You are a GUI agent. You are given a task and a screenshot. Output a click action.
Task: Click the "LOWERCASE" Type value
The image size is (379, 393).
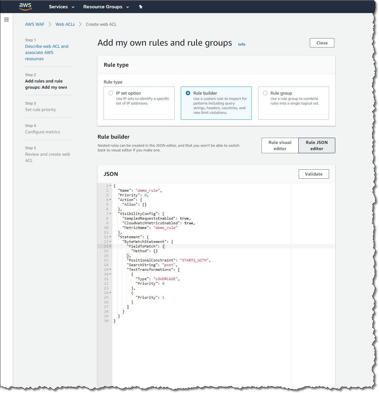[x=166, y=279]
